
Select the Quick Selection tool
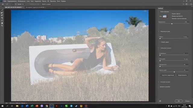point(2,10)
